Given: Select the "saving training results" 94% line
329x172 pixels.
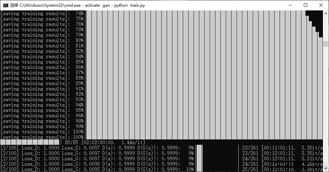Looking at the screenshot, I should pyautogui.click(x=42, y=105).
